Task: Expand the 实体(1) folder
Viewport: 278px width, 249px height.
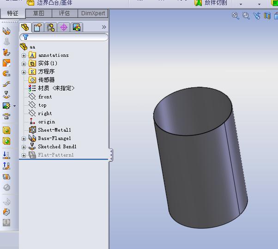Action: coord(24,64)
